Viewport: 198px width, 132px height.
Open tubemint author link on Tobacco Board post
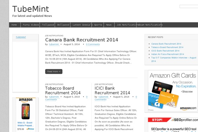click(54, 97)
